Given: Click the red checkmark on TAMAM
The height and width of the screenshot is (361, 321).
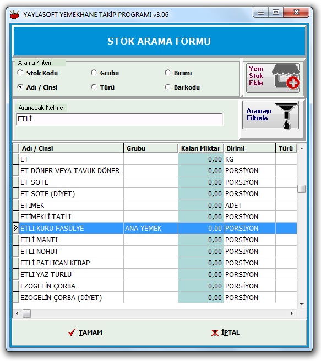Looking at the screenshot, I should click(x=72, y=332).
